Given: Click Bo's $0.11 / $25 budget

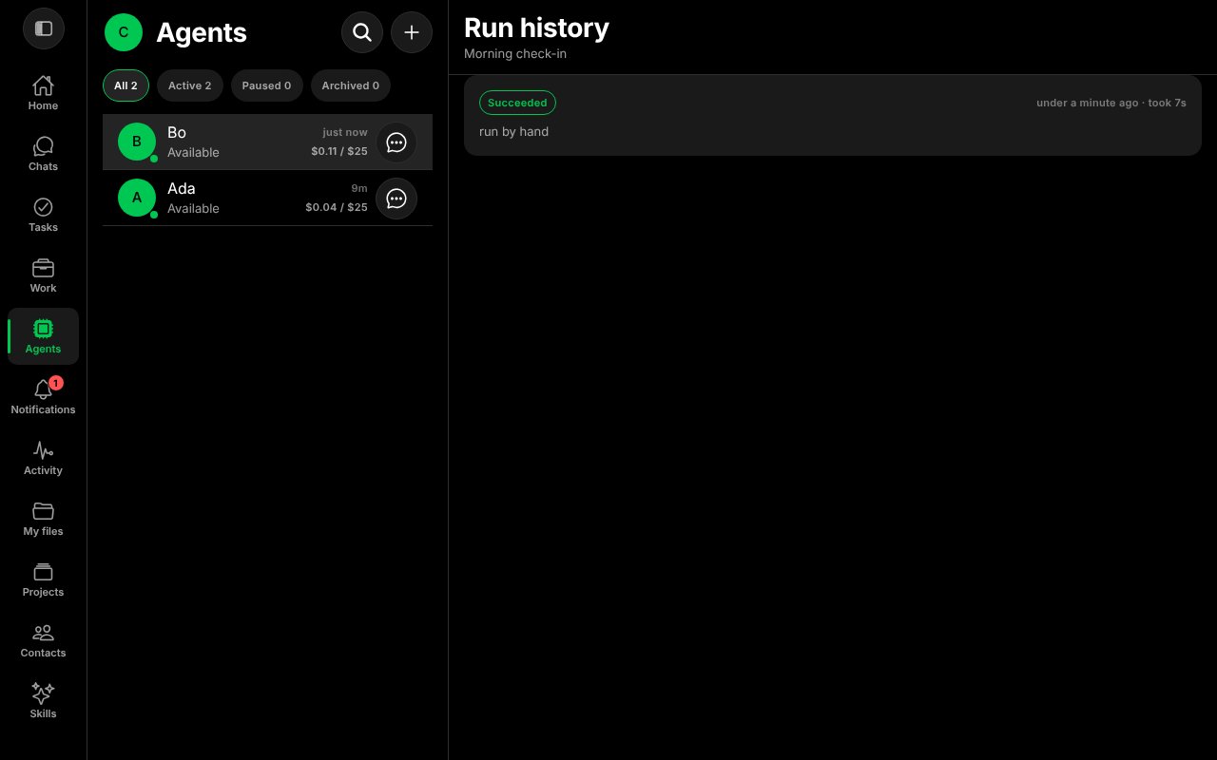Looking at the screenshot, I should (x=339, y=152).
